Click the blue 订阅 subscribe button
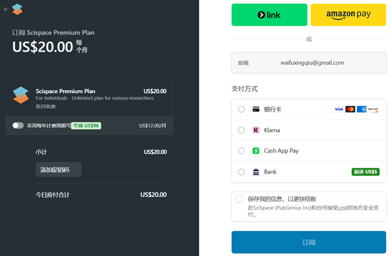The height and width of the screenshot is (256, 391). pyautogui.click(x=308, y=242)
